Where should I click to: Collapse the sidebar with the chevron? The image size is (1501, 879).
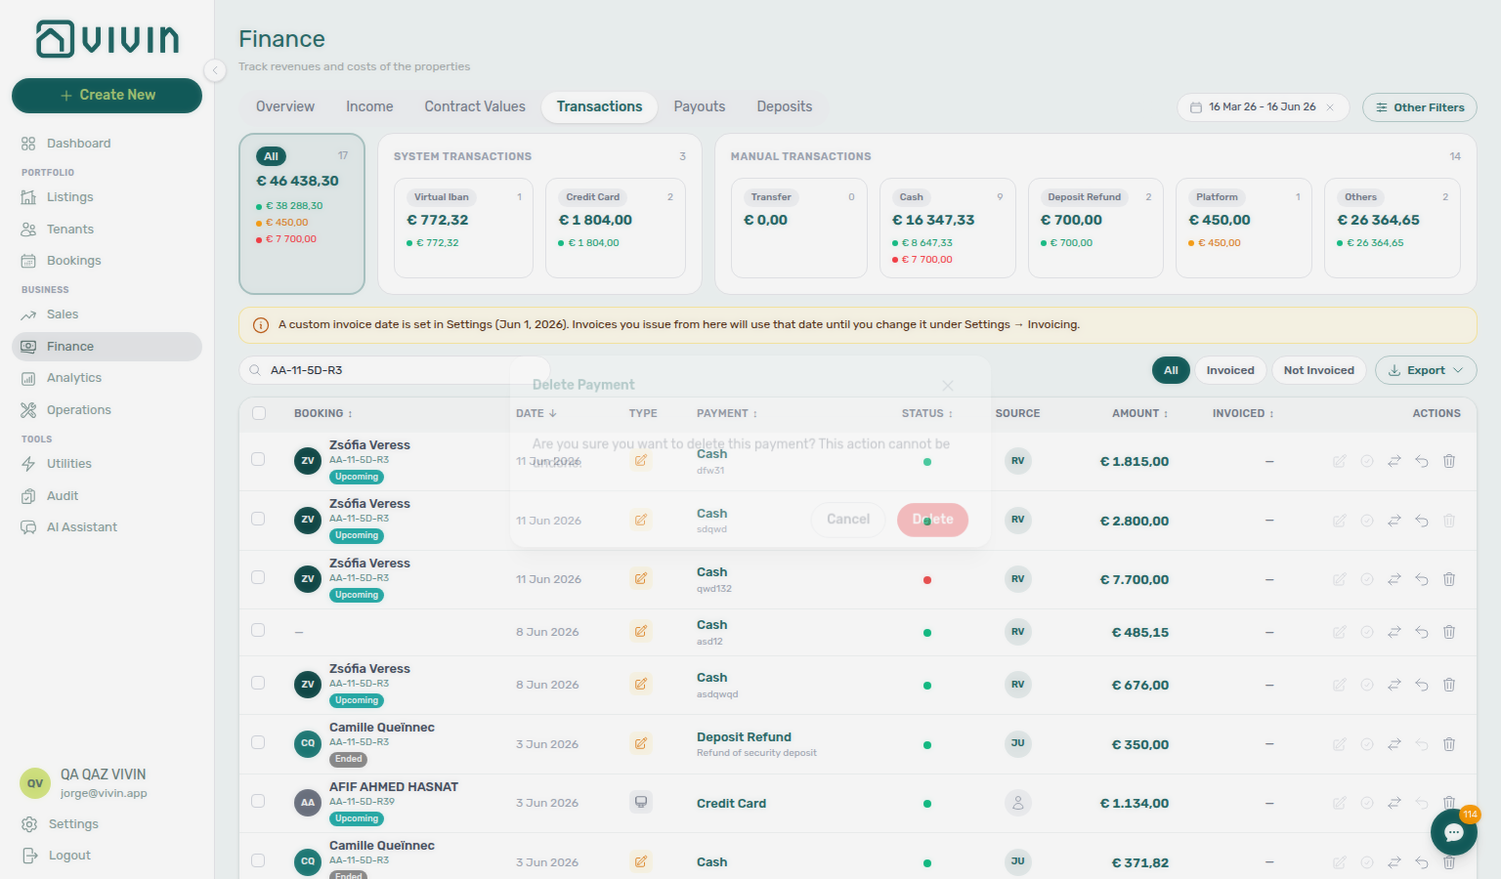pyautogui.click(x=215, y=69)
